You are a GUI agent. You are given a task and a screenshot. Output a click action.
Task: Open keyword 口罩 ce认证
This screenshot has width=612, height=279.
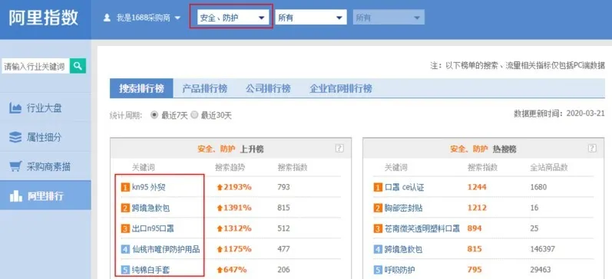click(x=404, y=187)
